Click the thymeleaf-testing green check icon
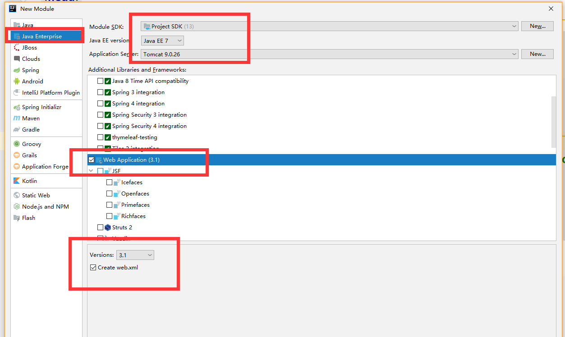565x337 pixels. pos(108,137)
